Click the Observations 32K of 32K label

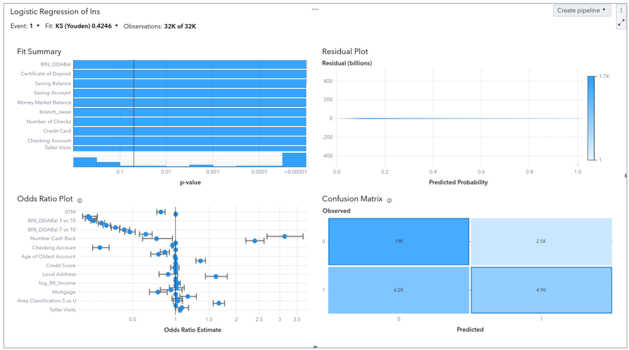(x=160, y=26)
